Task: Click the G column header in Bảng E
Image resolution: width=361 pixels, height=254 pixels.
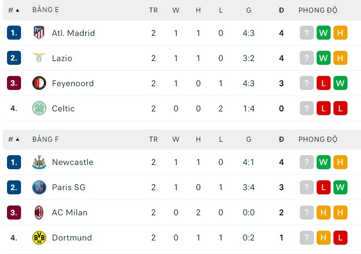Action: tap(248, 10)
